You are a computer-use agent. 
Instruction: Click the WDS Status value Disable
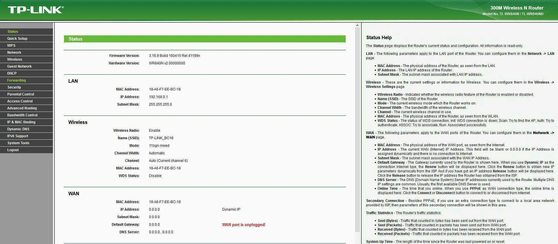pyautogui.click(x=155, y=176)
